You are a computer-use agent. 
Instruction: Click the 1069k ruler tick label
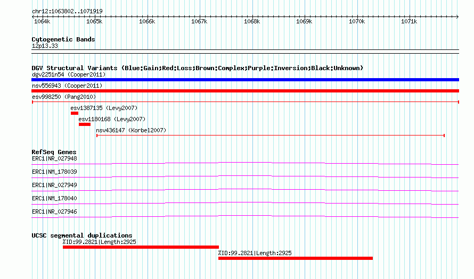click(304, 21)
